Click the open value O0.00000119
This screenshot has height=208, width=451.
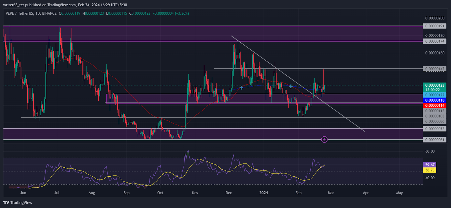click(70, 13)
